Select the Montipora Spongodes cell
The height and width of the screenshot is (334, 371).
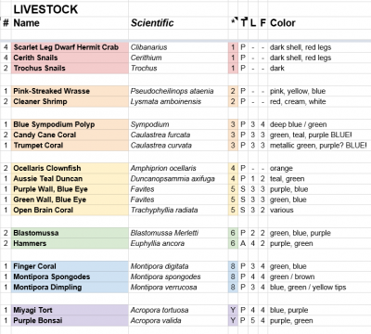(x=70, y=276)
